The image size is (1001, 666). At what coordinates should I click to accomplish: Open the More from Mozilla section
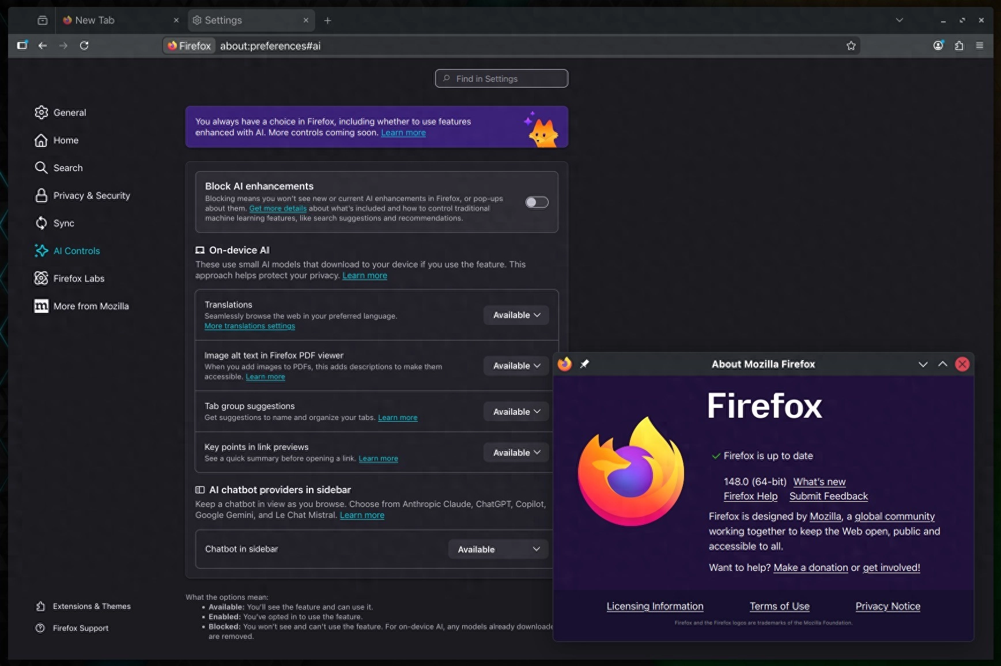click(x=90, y=306)
